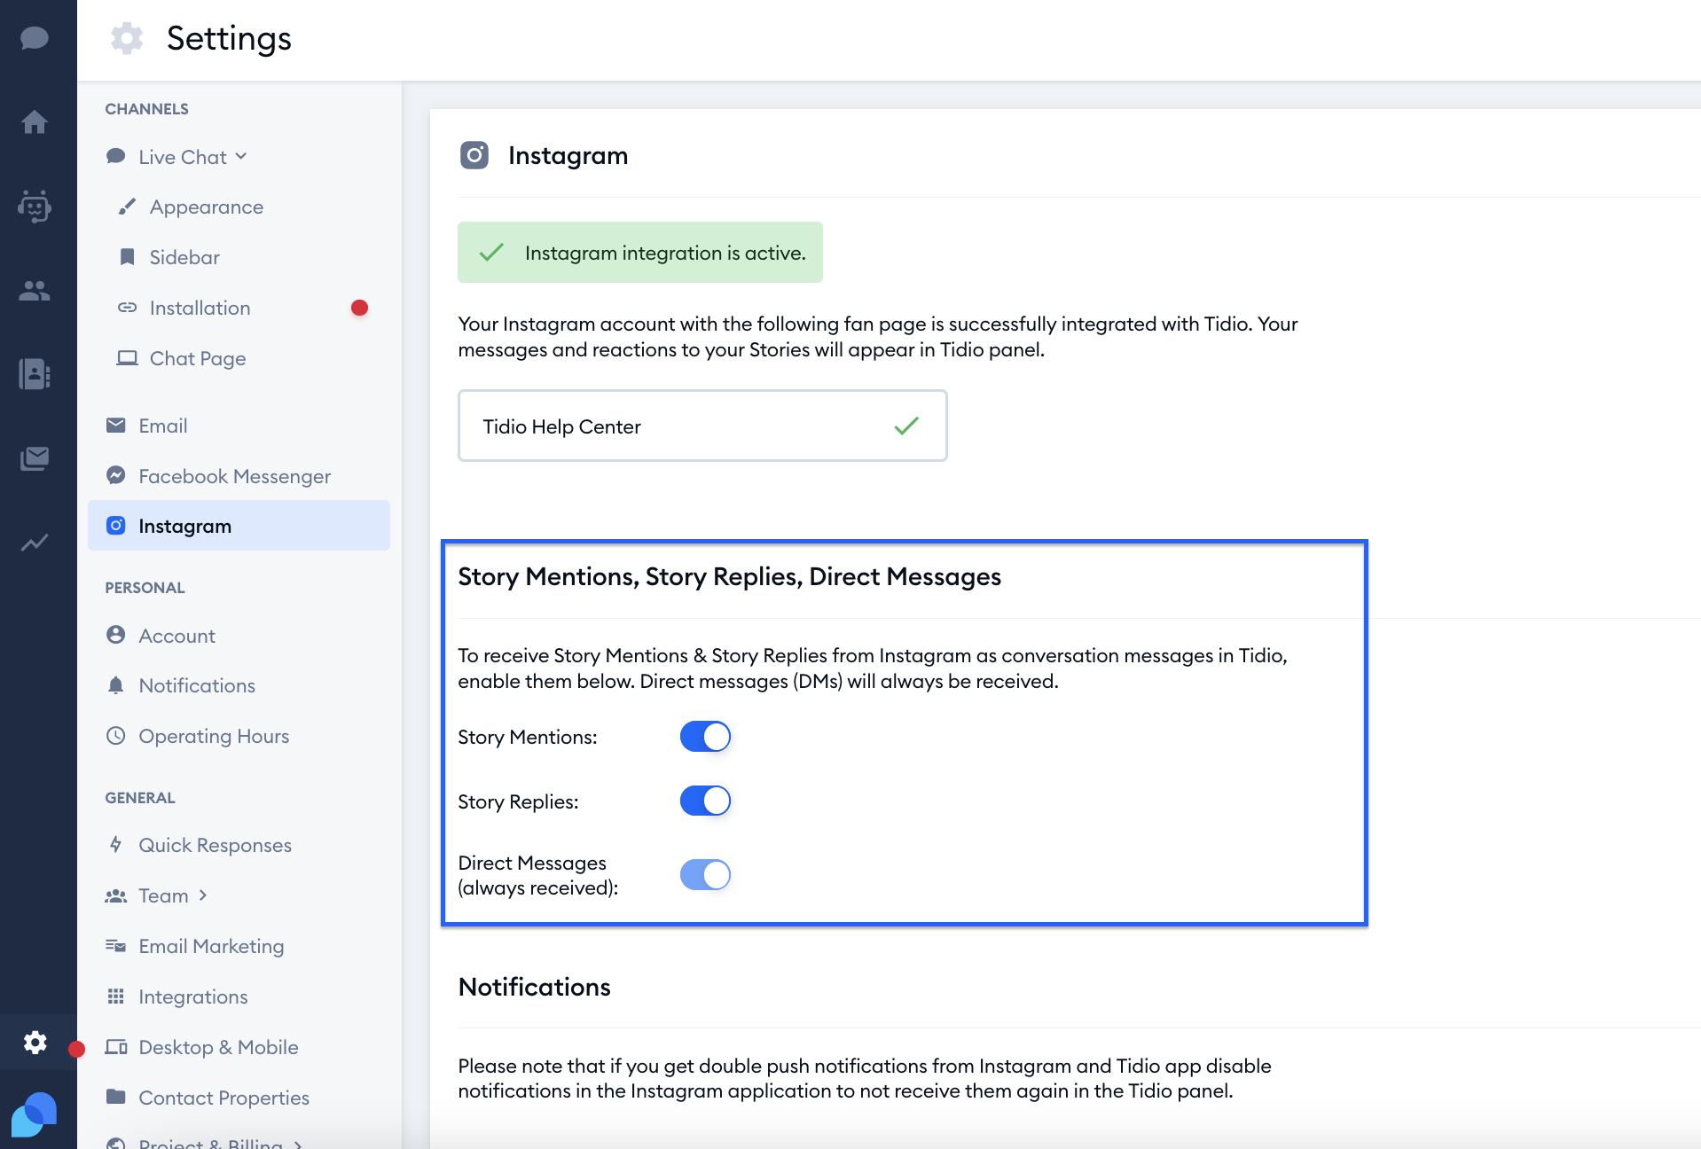Click the 'CHANNELS' section heading
The width and height of the screenshot is (1701, 1149).
pyautogui.click(x=147, y=109)
